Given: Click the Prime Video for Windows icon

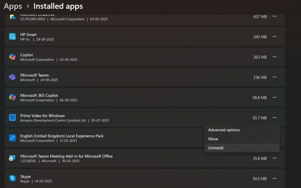Looking at the screenshot, I should [12, 118].
